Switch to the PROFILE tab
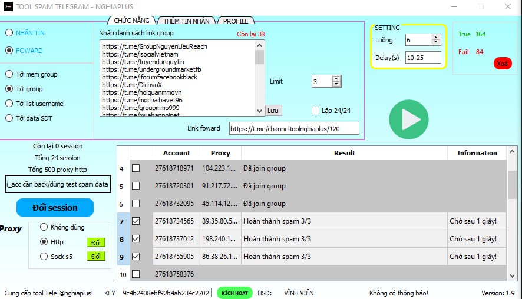 click(x=236, y=21)
